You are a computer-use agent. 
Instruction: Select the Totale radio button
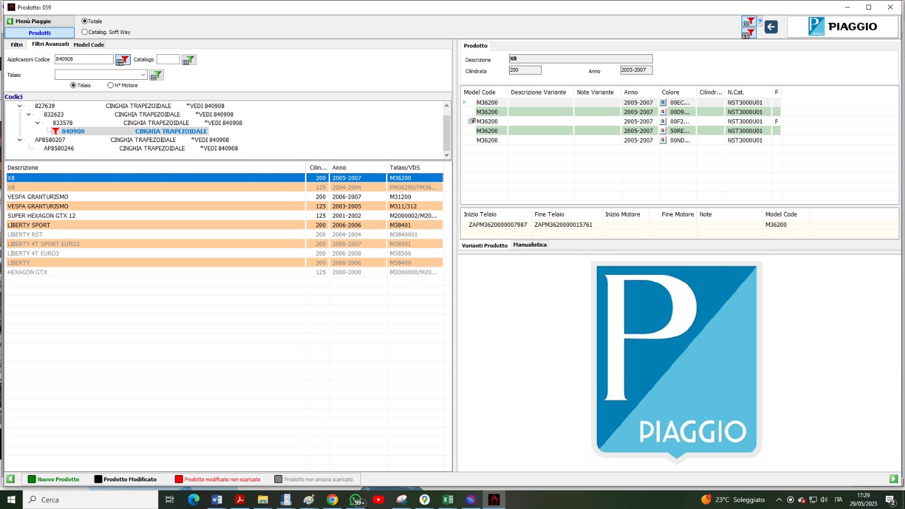pyautogui.click(x=85, y=21)
